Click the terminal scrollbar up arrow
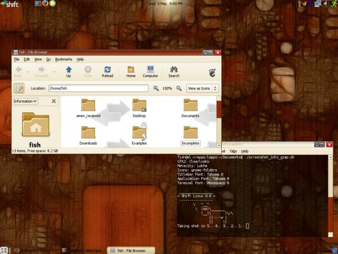The width and height of the screenshot is (338, 254). coord(330,158)
